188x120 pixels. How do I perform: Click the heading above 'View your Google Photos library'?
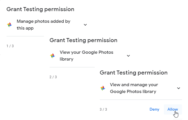point(83,40)
